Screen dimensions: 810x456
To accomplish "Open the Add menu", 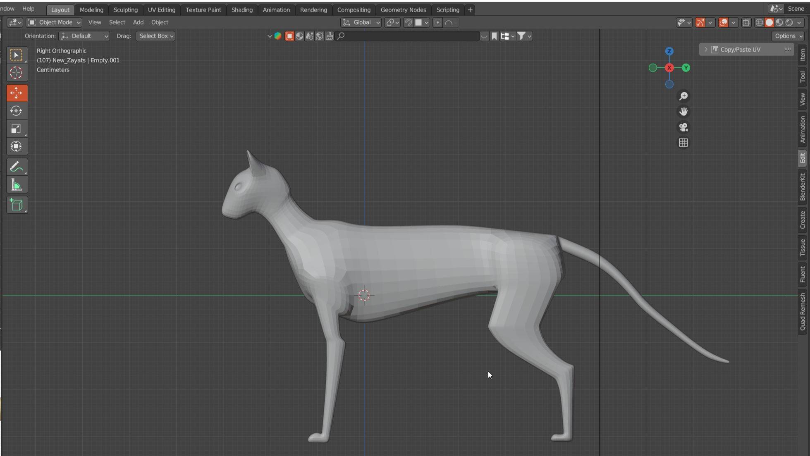I will (x=138, y=22).
